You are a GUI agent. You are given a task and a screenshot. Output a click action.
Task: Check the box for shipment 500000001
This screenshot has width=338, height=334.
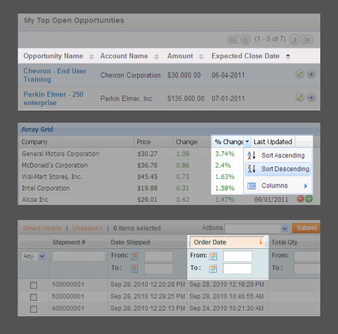(x=34, y=297)
